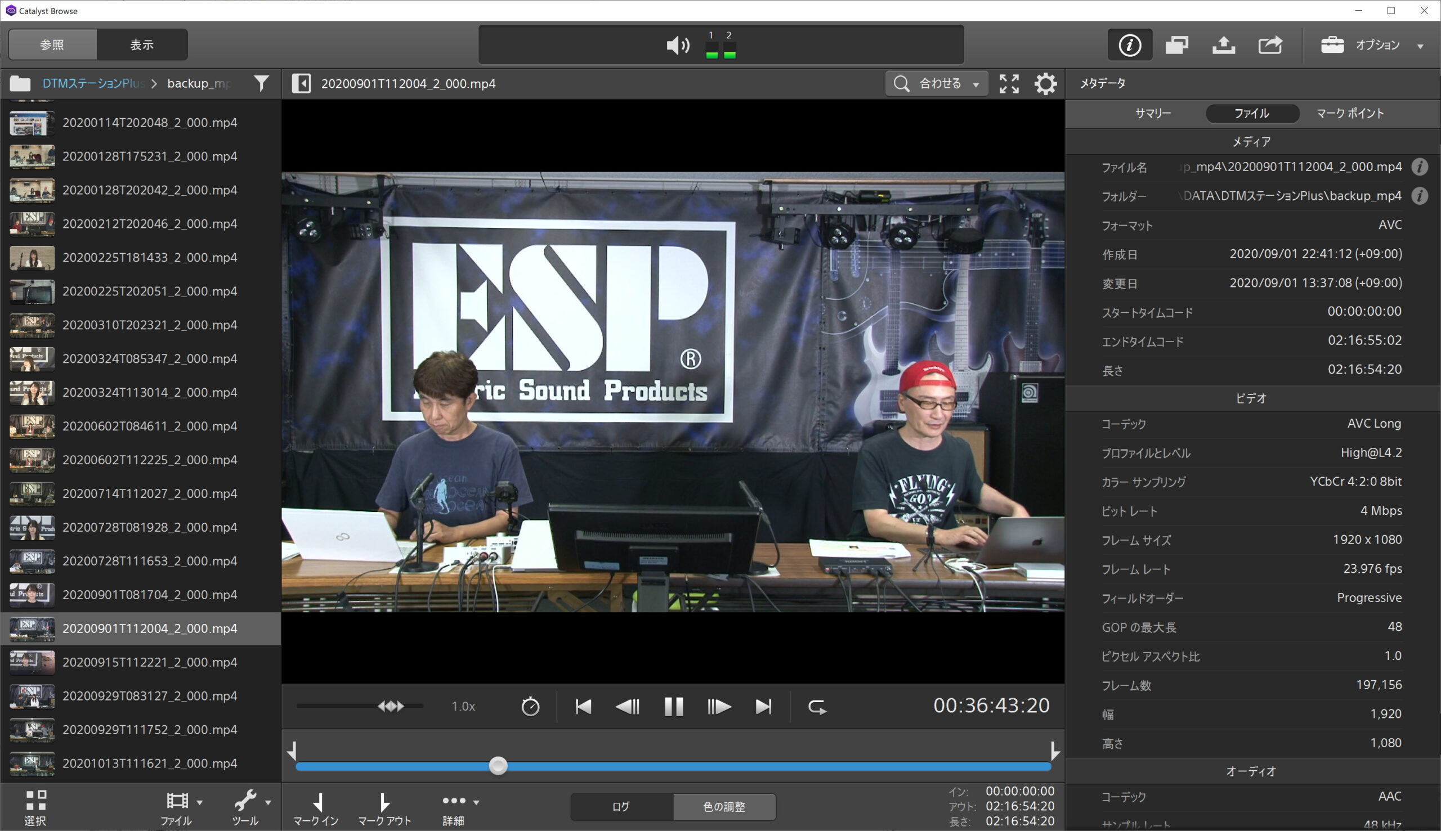Click the share arrow icon

pyautogui.click(x=1270, y=44)
